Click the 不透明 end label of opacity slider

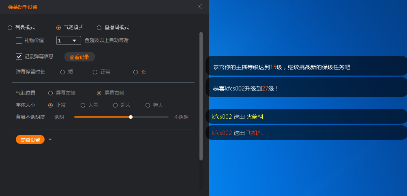[x=181, y=117]
